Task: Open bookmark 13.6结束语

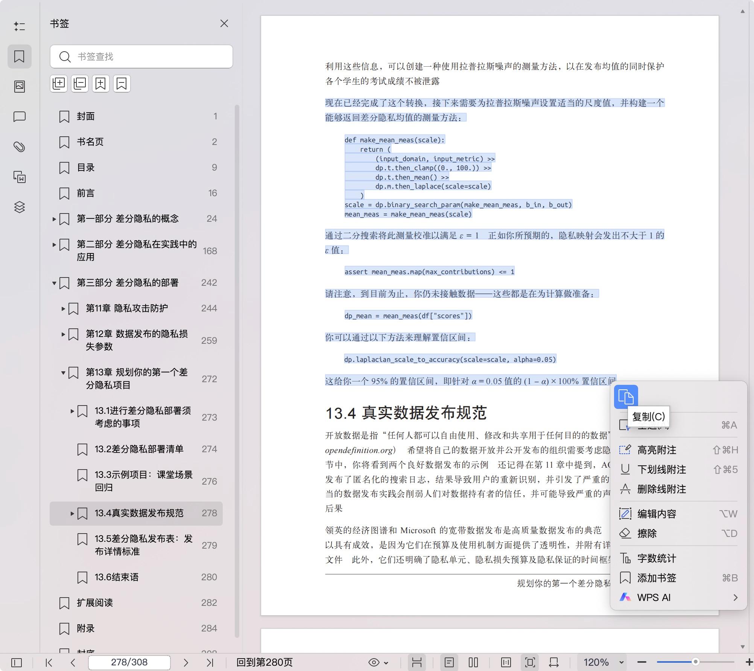Action: 117,577
